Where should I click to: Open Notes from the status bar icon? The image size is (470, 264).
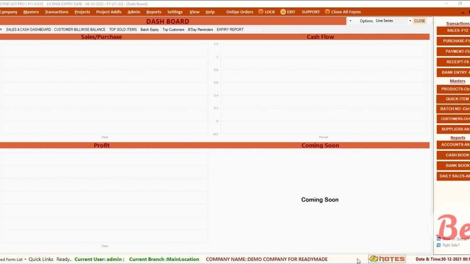pos(387,259)
